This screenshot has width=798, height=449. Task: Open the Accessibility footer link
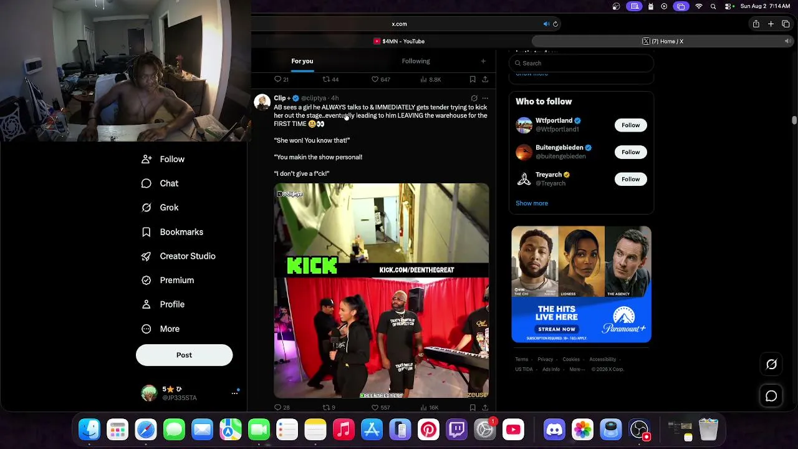[x=603, y=360]
